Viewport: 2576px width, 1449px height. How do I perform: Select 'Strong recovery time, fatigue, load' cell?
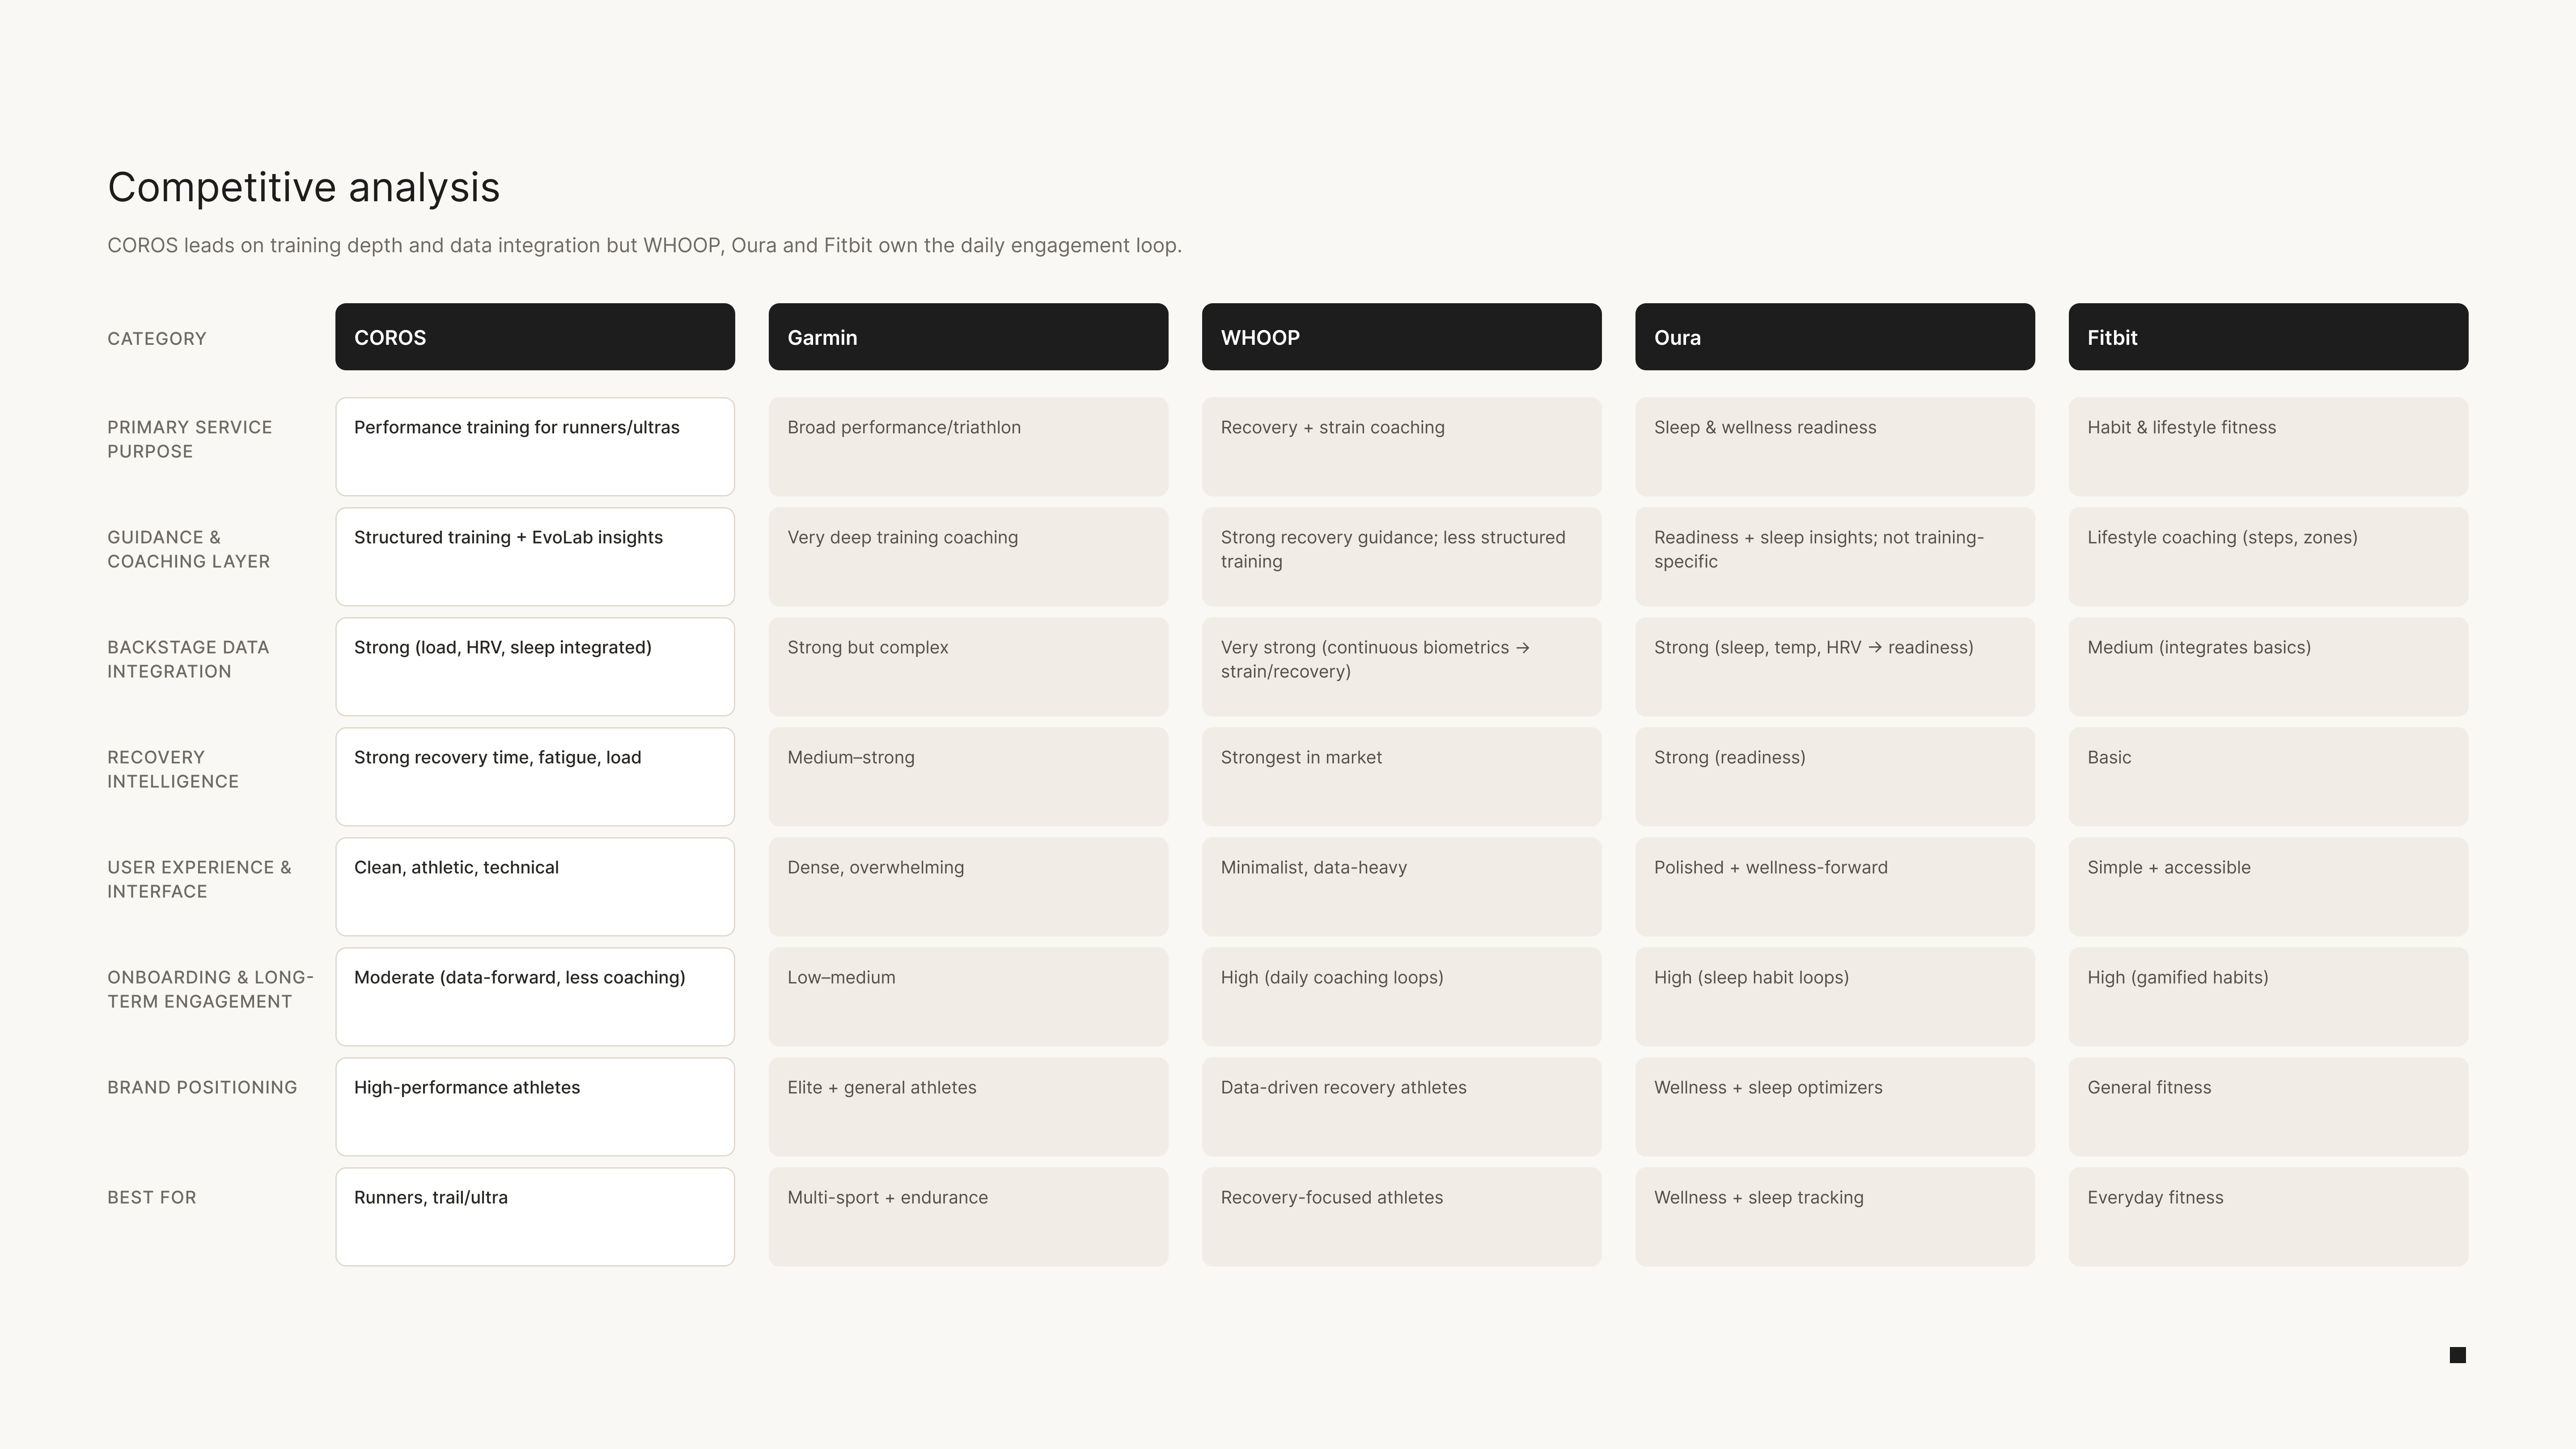click(535, 777)
